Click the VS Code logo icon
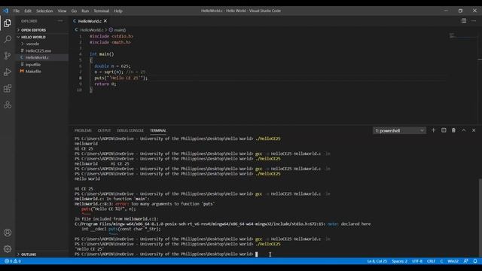Screen dimensions: 482x271 click(x=6, y=11)
